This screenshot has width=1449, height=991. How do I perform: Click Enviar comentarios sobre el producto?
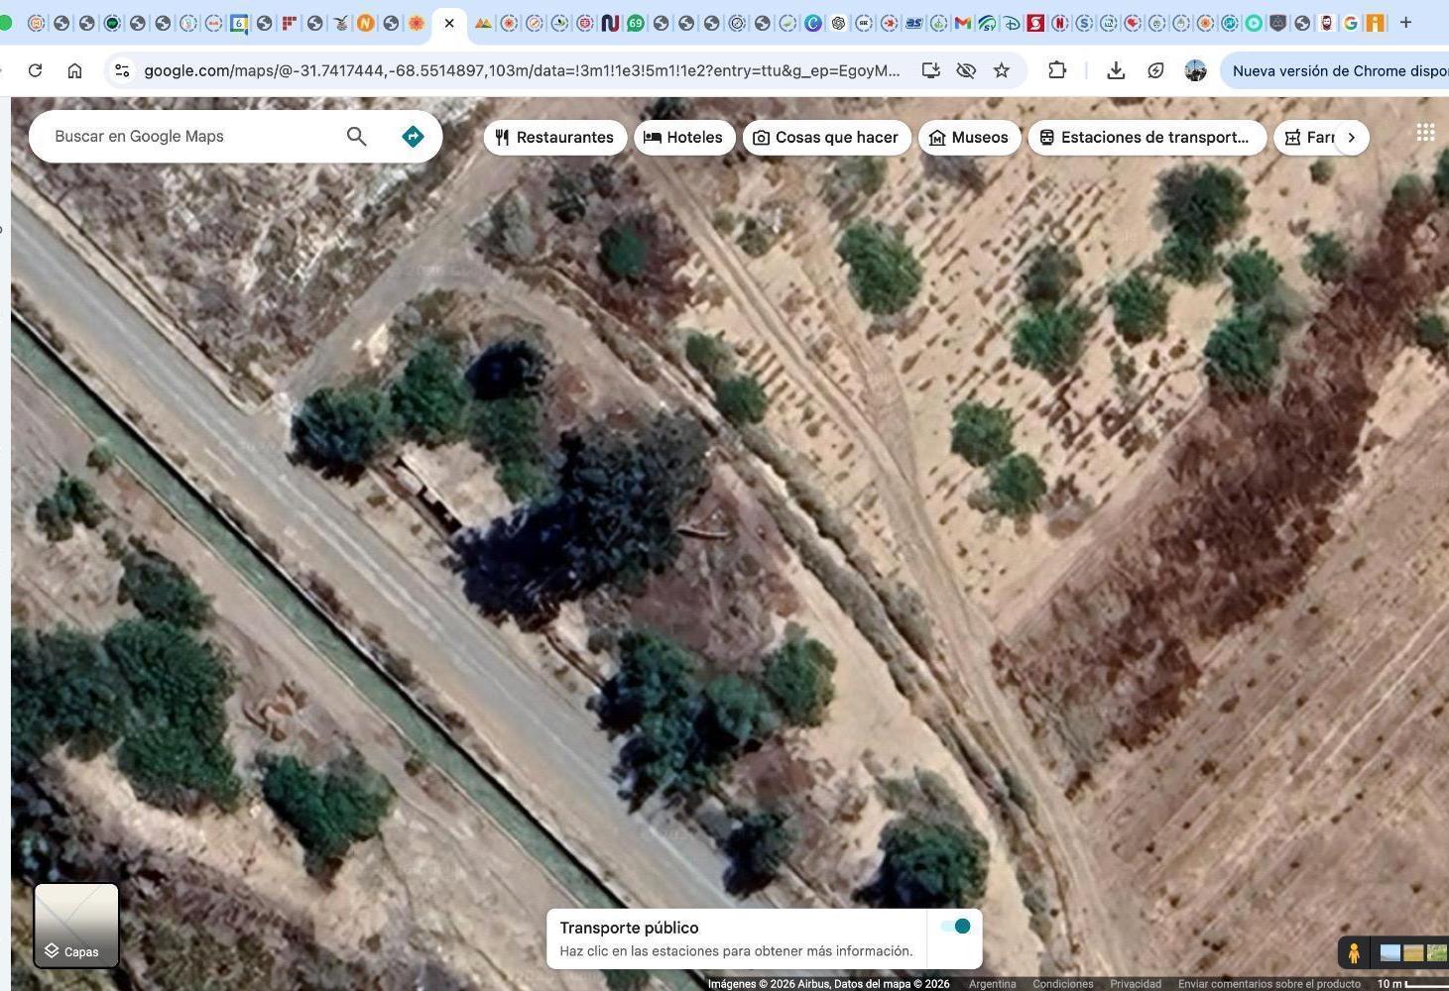[1269, 984]
